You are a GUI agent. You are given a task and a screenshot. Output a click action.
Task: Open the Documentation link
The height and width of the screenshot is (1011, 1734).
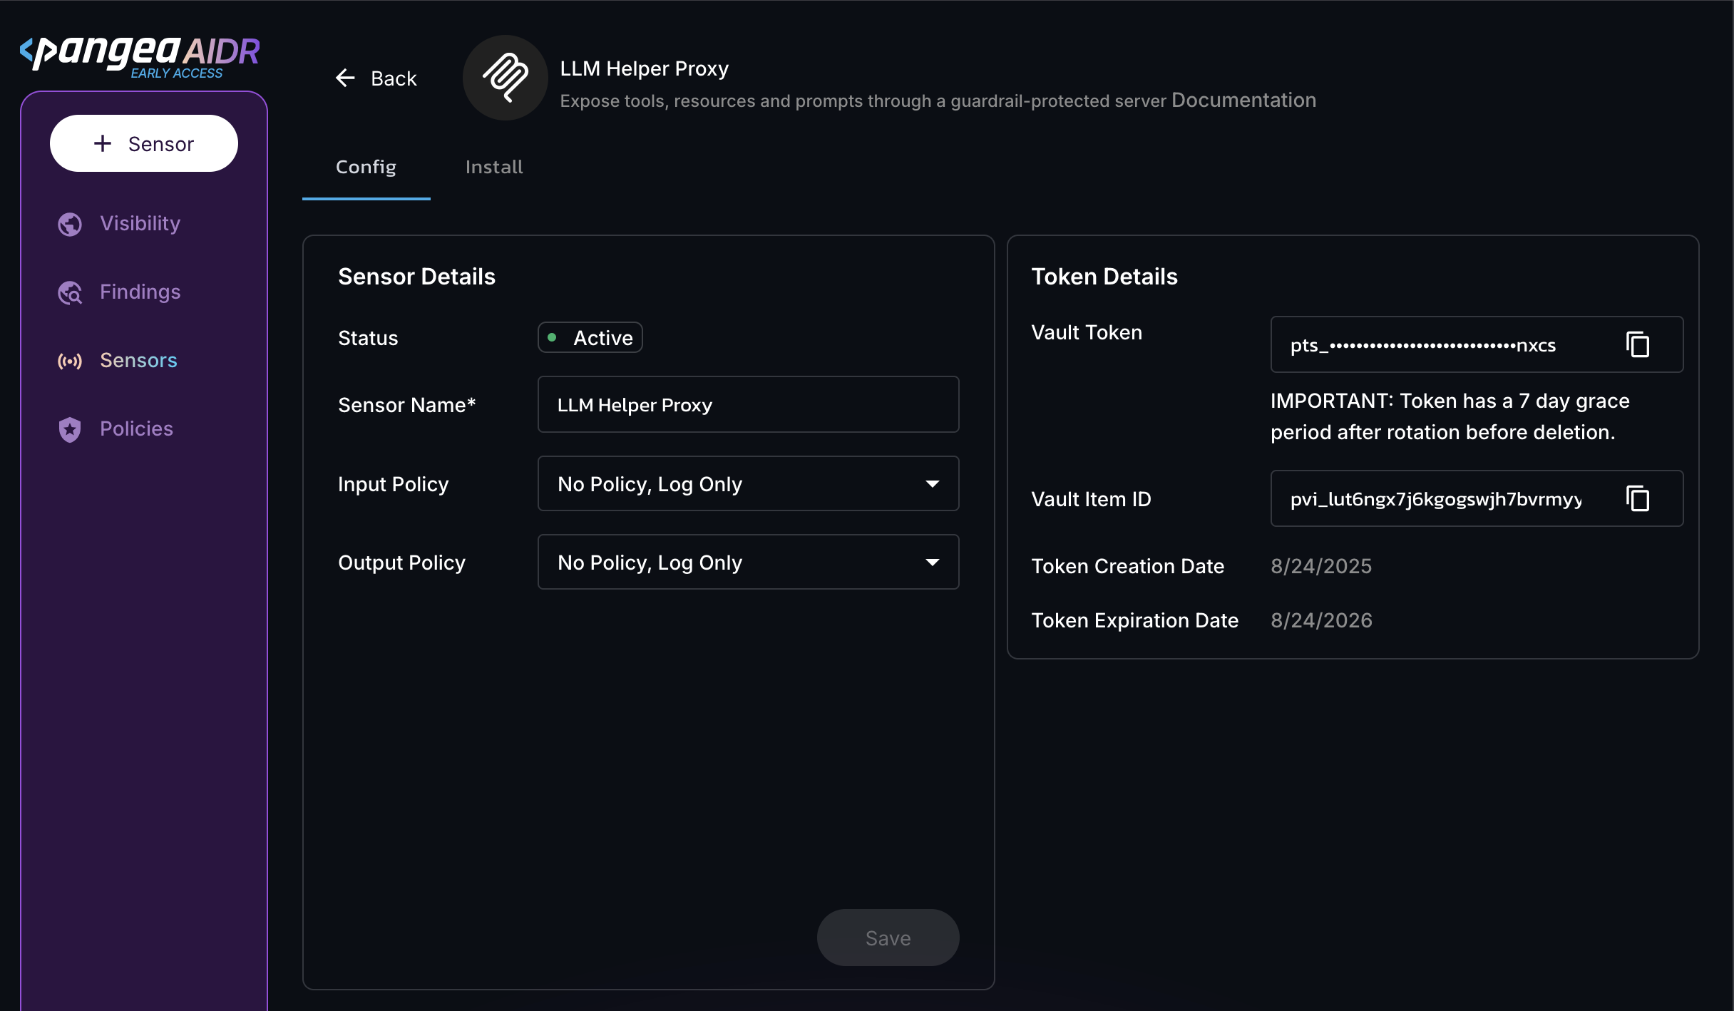pos(1243,100)
